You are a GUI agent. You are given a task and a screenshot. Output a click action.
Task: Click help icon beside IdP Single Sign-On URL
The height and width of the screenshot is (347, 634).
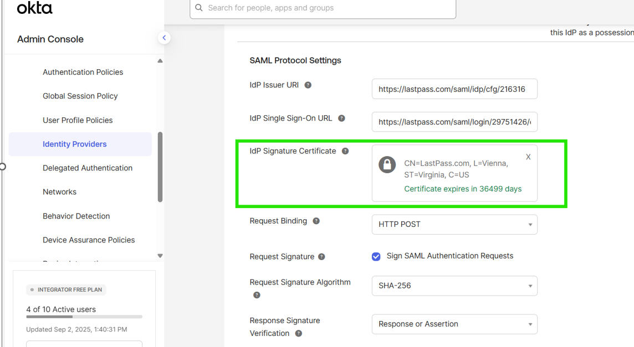341,118
